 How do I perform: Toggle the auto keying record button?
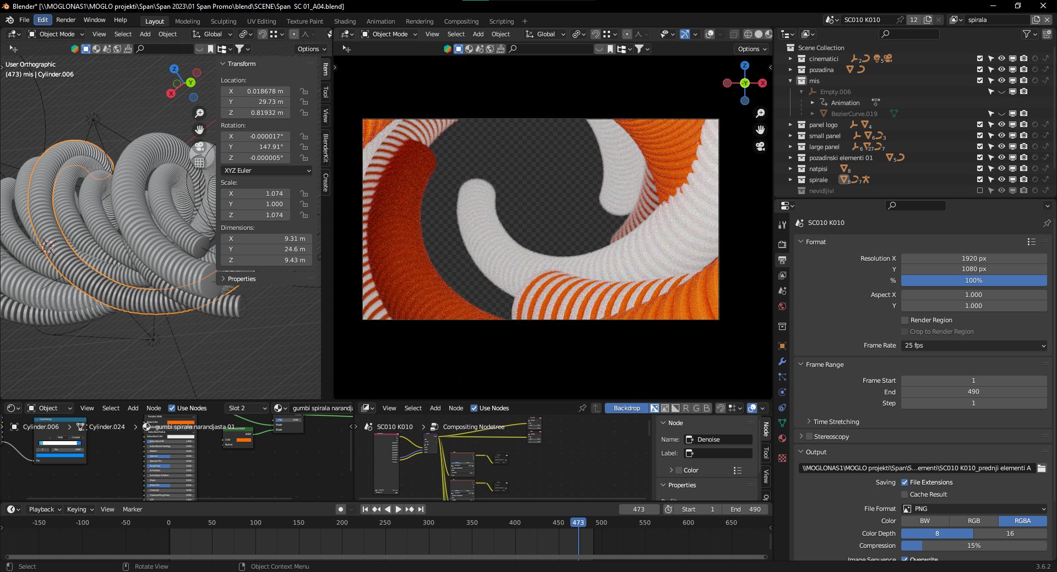341,509
